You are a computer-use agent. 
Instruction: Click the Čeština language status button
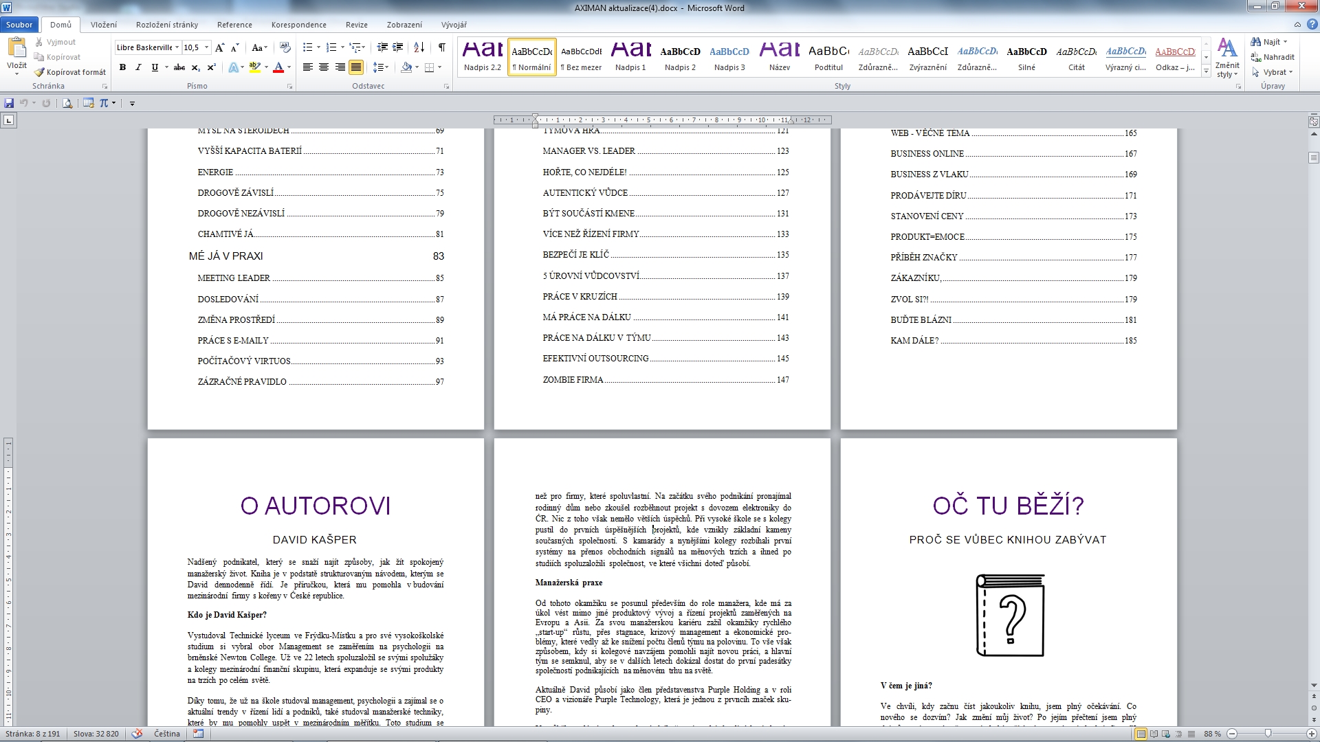(x=167, y=734)
